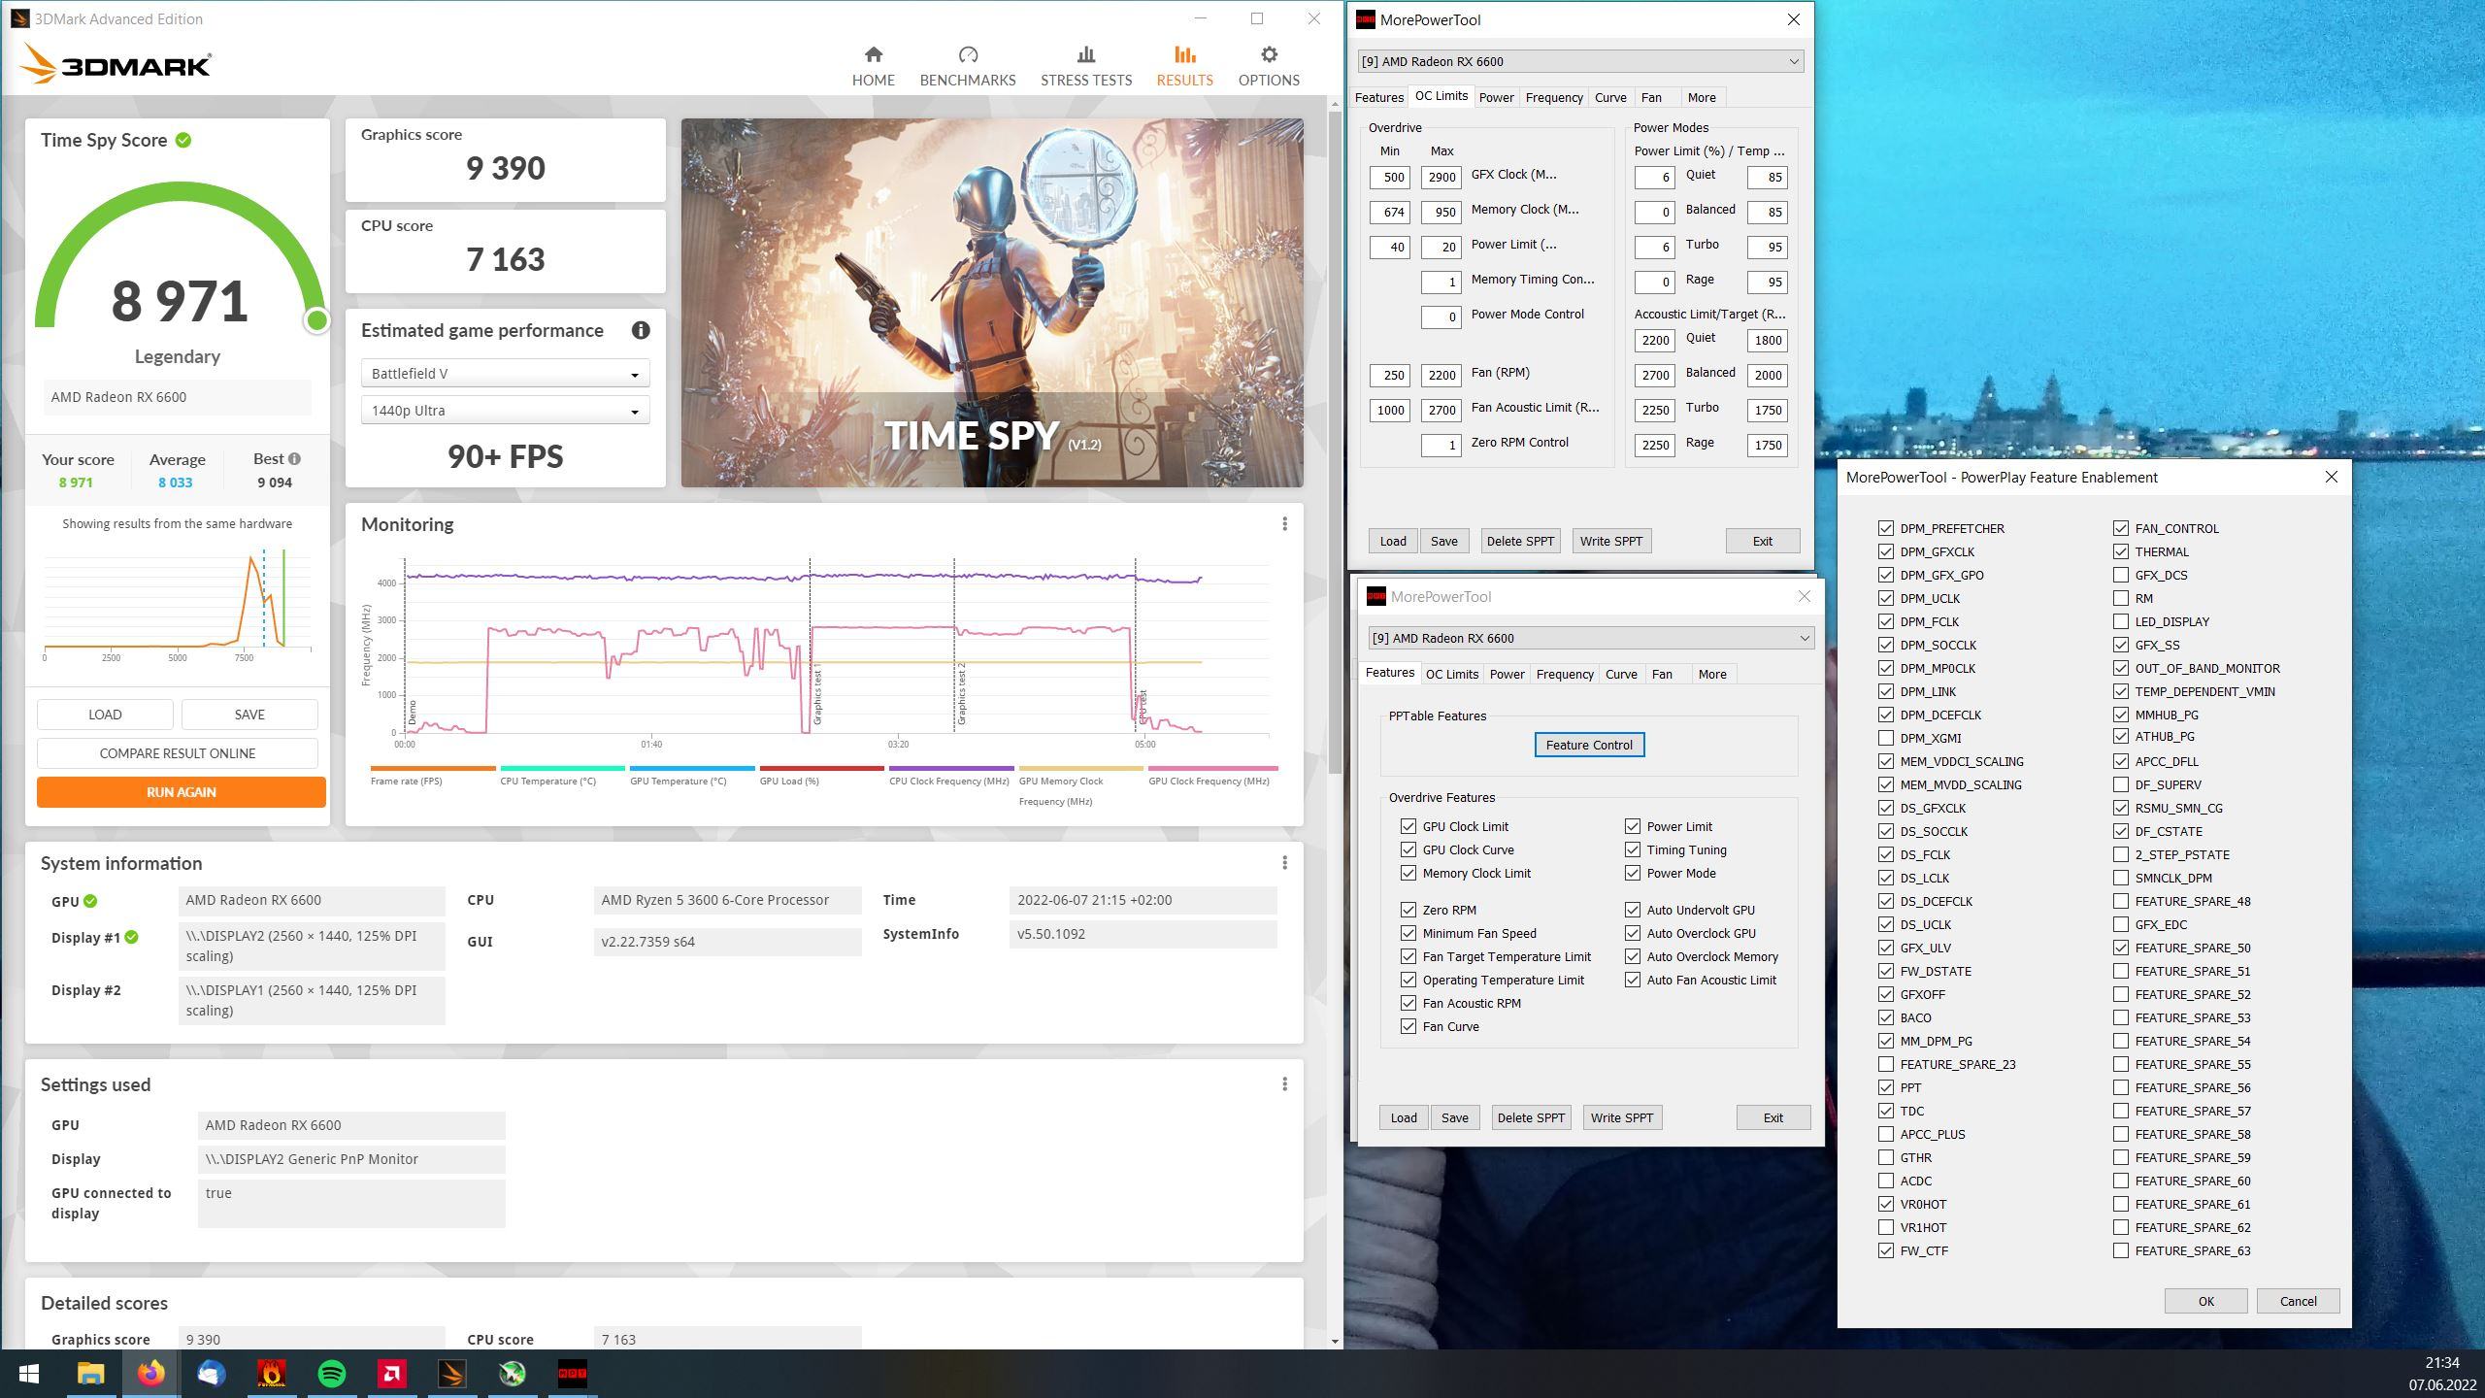Click COMPARE RESULT ONLINE
The height and width of the screenshot is (1398, 2485).
pyautogui.click(x=178, y=753)
